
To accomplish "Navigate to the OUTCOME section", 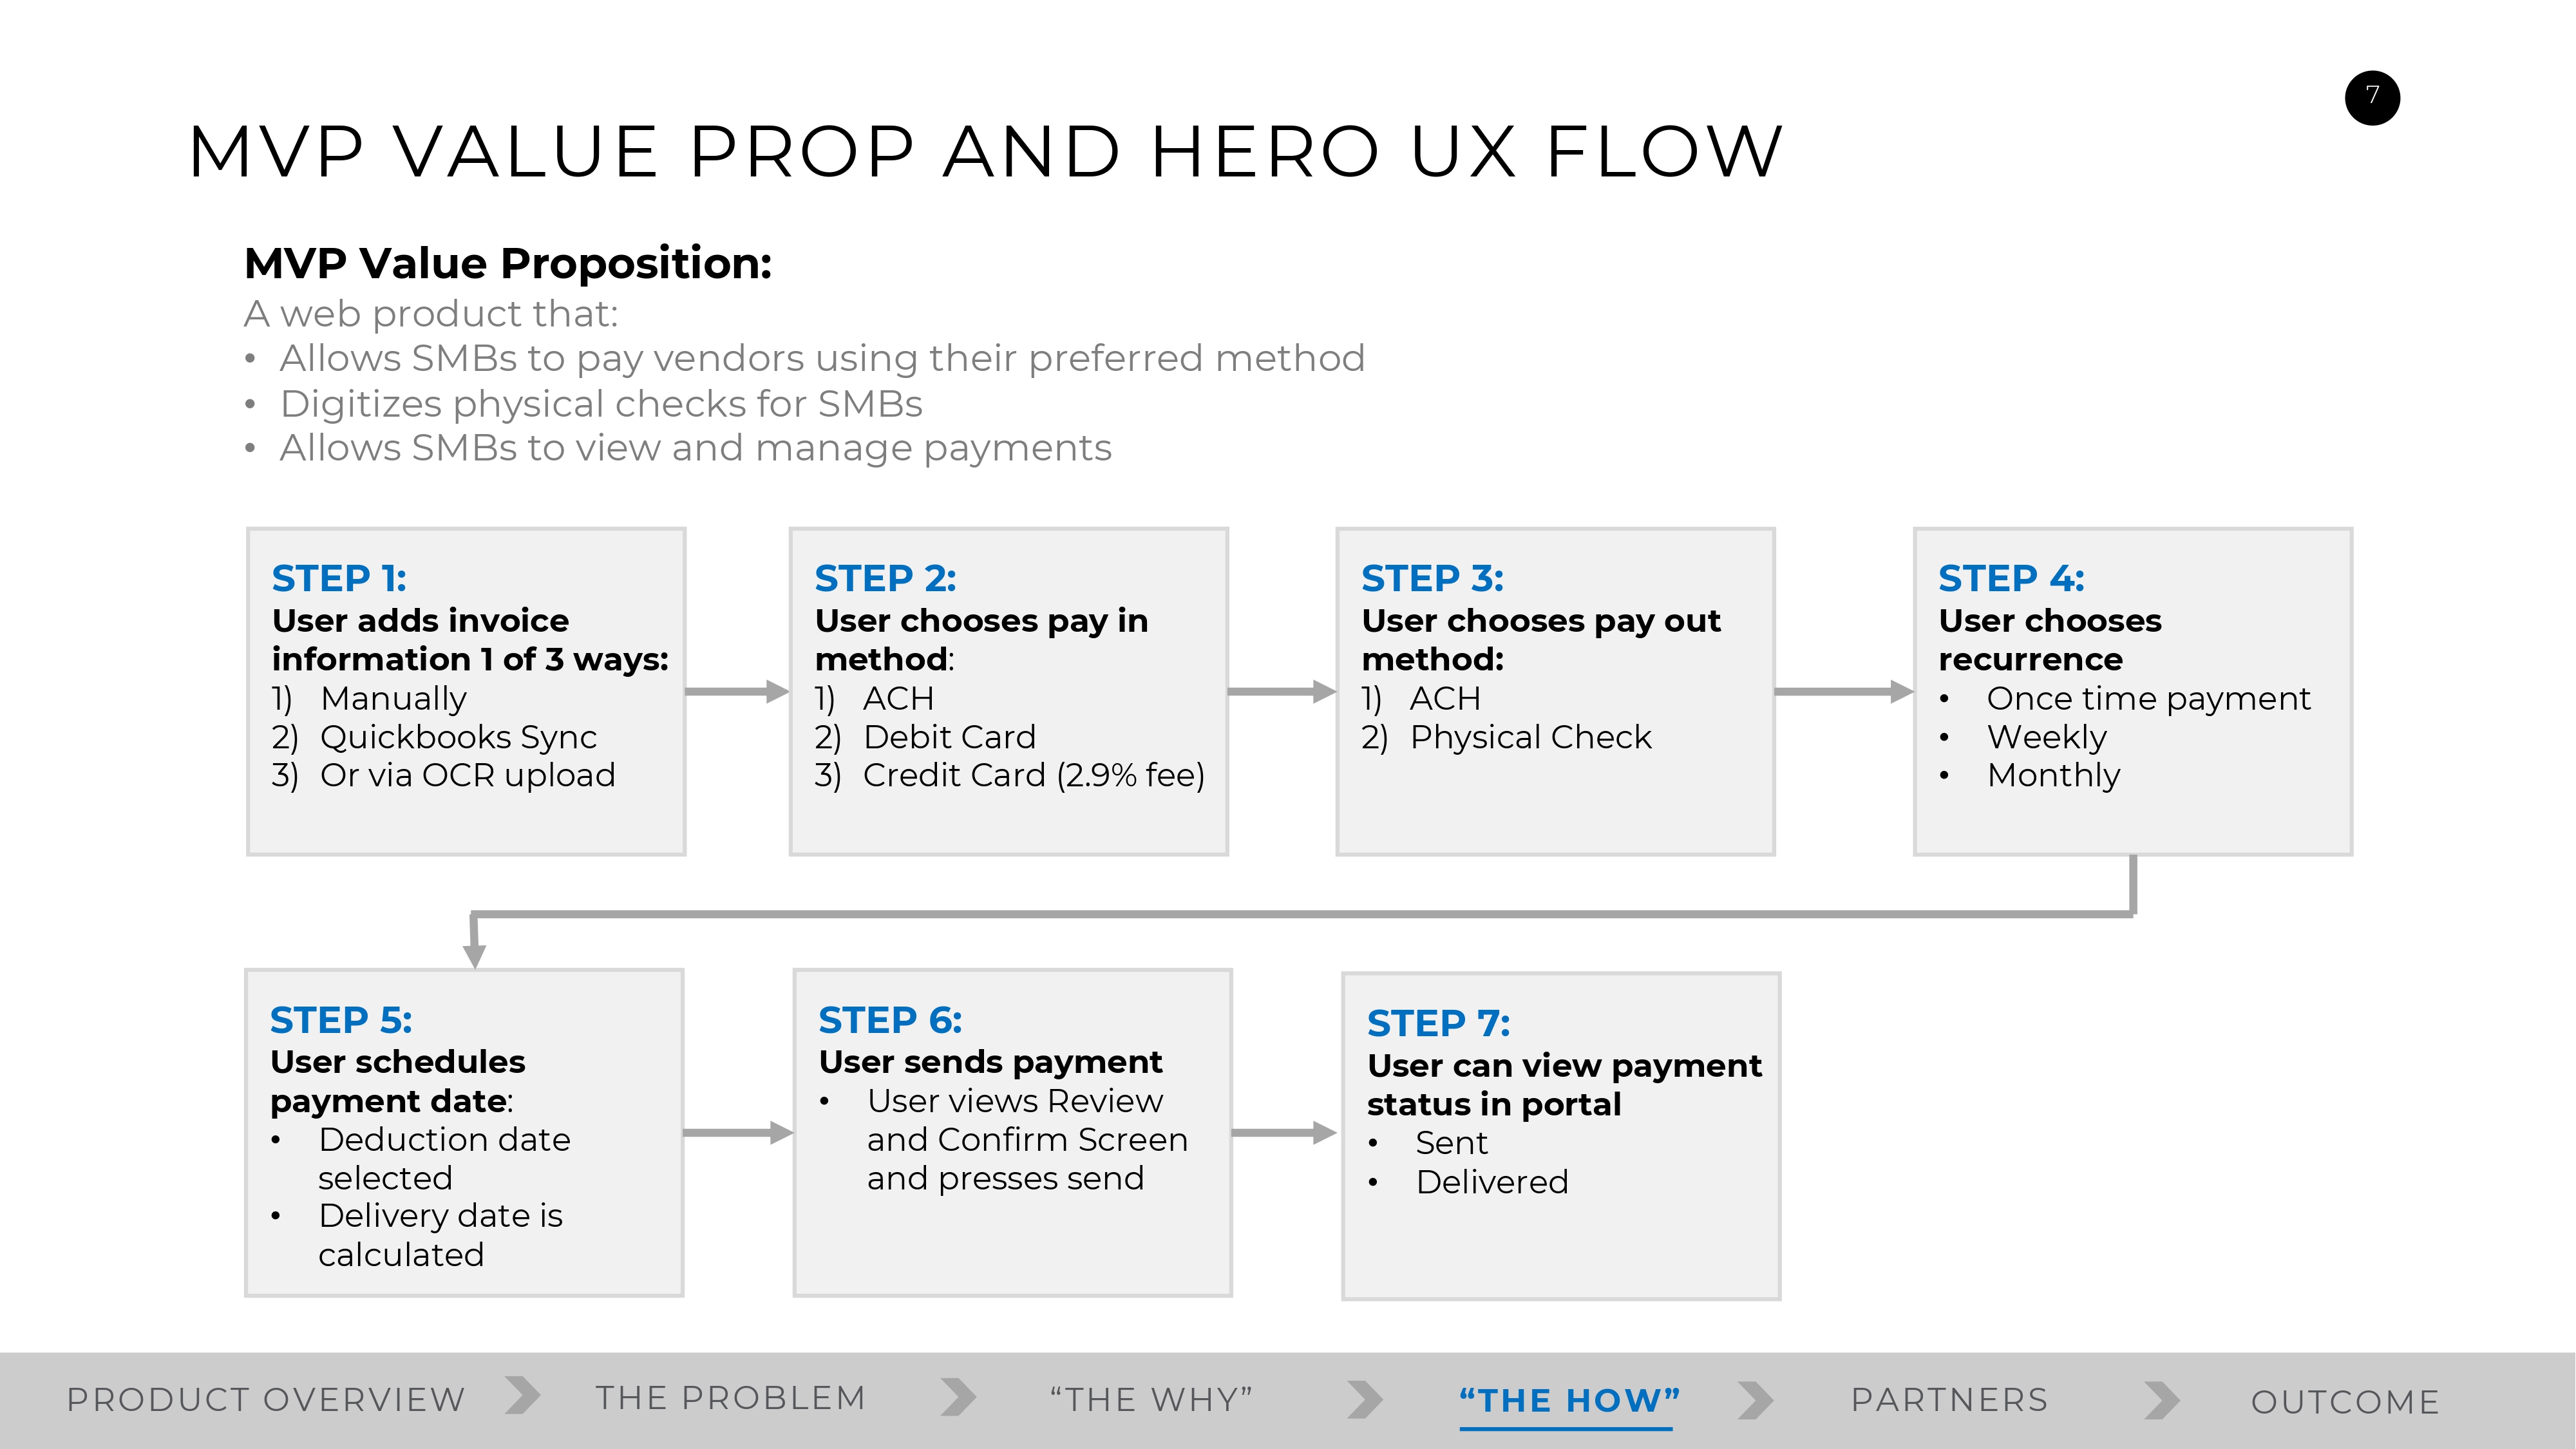I will 2345,1401.
